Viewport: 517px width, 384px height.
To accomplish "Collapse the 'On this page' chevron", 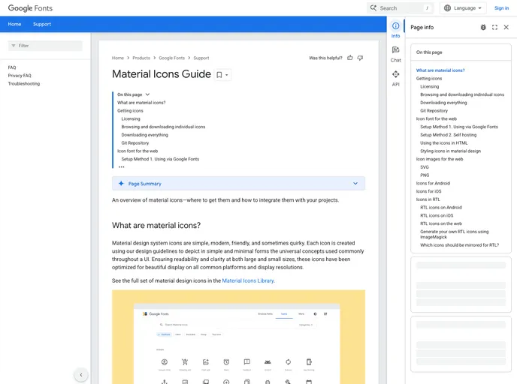I will pos(147,94).
